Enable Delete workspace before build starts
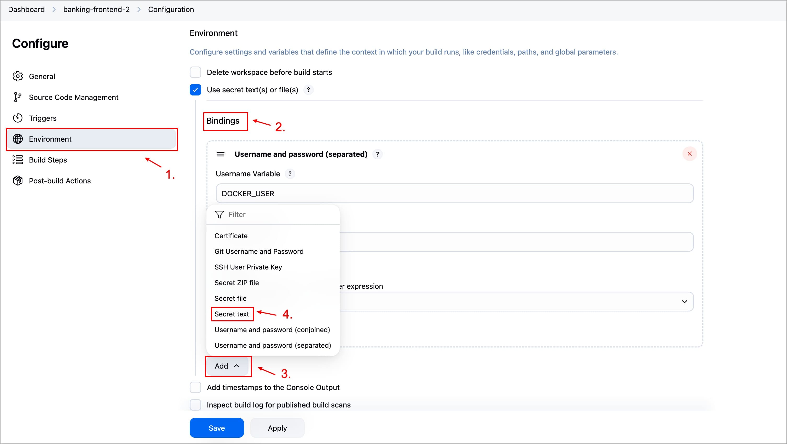Screen dimensions: 787x444 tap(195, 72)
